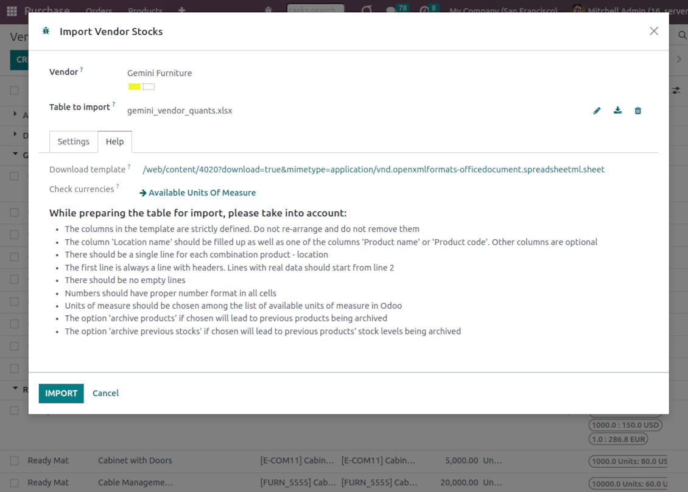Screen dimensions: 688x492
Task: Tick the Cable Management row checkbox
Action: 15,483
